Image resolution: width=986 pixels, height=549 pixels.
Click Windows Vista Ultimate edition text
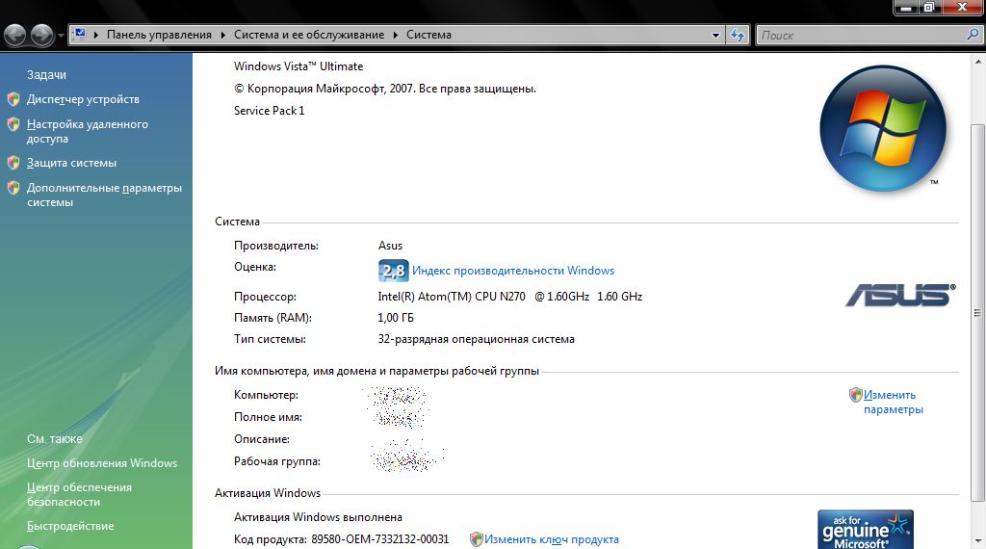tap(298, 66)
